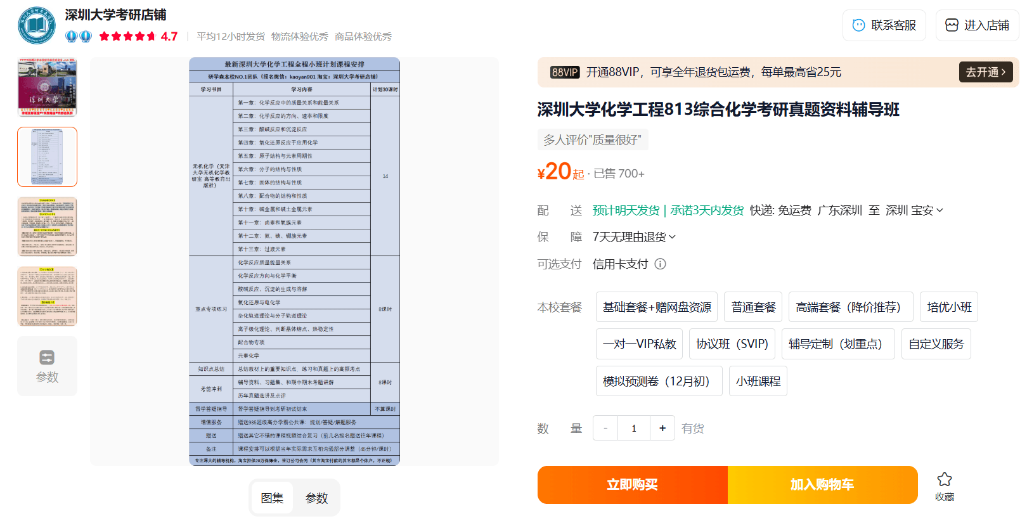Select the 一对一VIP私教 option
The image size is (1027, 528).
tap(639, 344)
